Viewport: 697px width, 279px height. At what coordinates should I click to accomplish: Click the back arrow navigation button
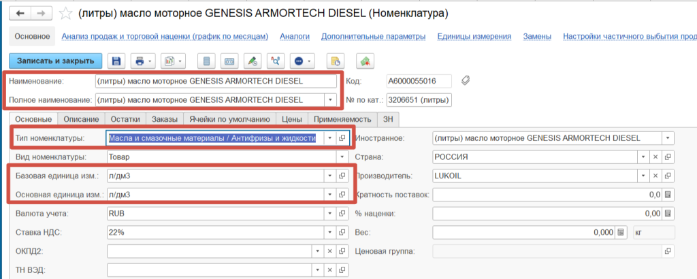click(20, 14)
